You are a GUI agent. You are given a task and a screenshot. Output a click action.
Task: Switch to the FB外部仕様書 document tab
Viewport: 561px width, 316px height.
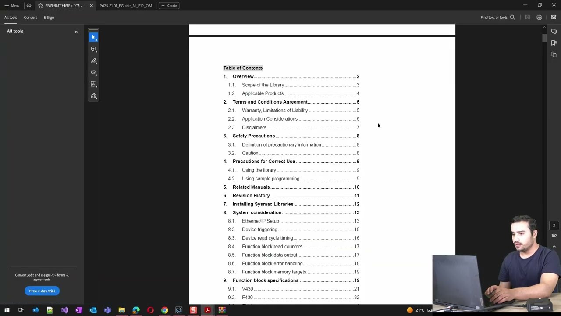coord(64,6)
